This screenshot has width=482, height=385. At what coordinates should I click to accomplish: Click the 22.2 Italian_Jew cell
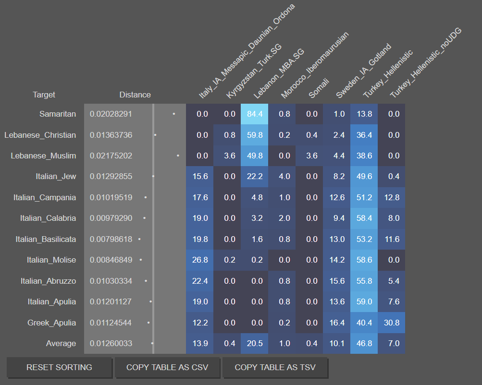pos(255,177)
